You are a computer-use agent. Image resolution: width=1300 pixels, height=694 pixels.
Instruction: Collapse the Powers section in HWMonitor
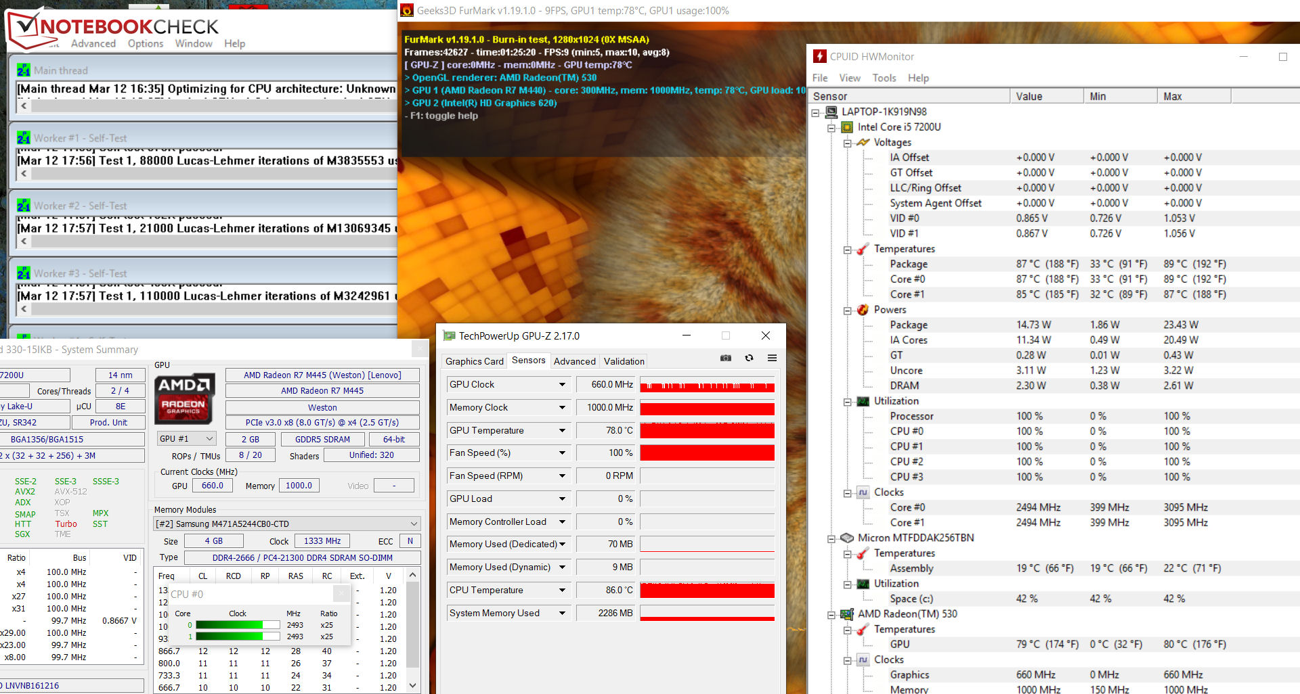click(x=847, y=310)
